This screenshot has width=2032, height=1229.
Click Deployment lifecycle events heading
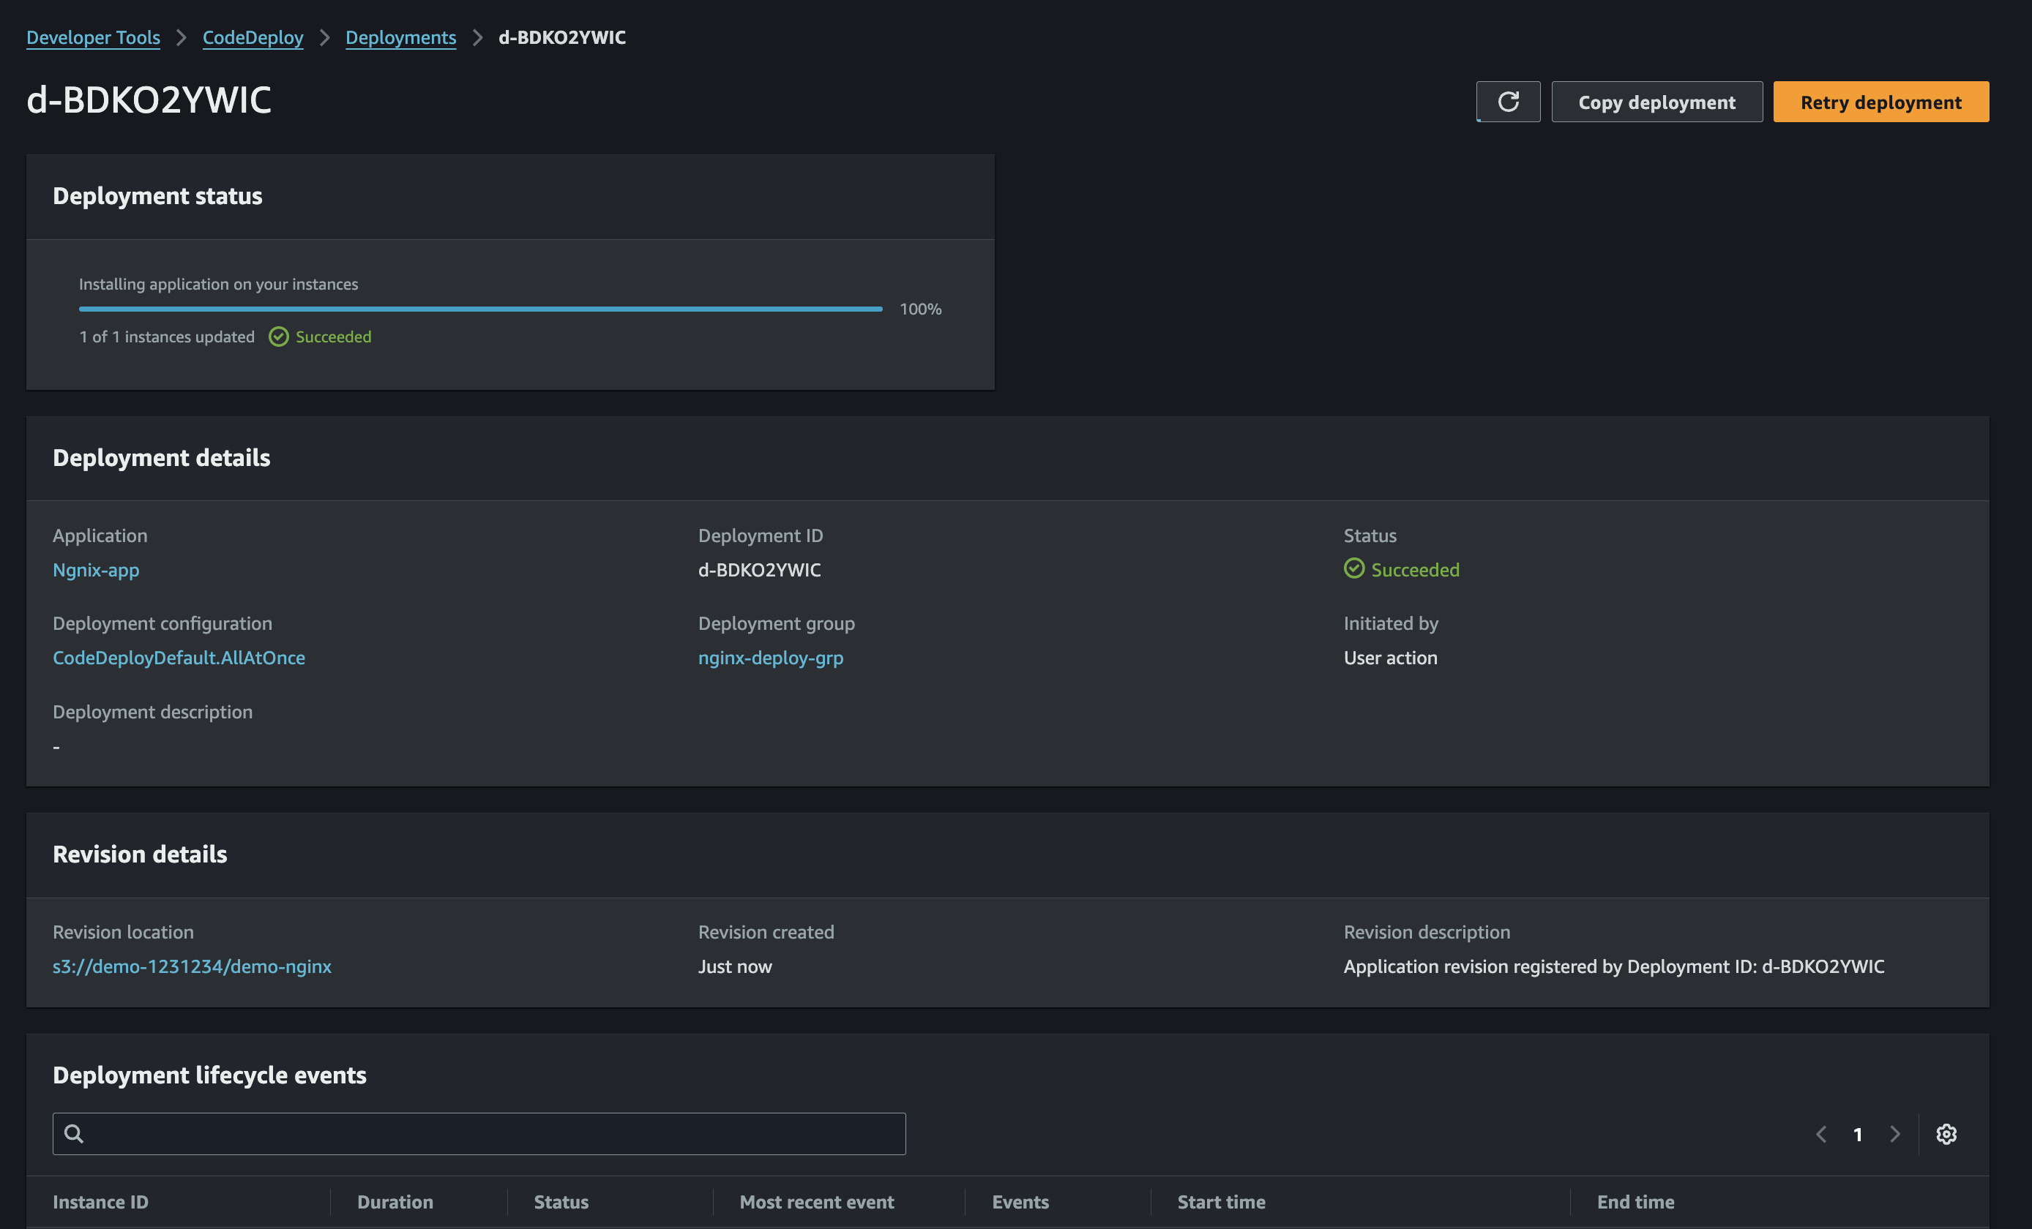[209, 1075]
